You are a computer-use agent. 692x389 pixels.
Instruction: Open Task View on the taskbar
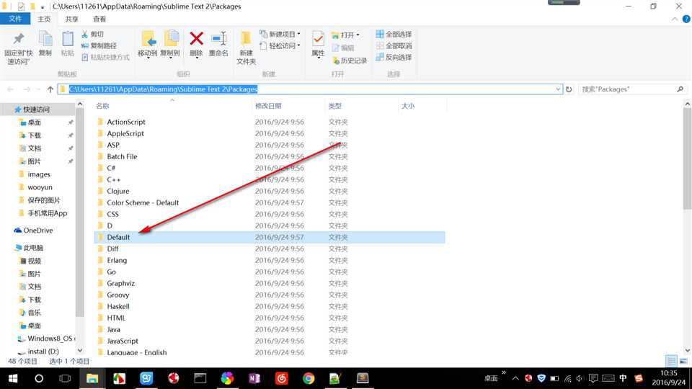(x=65, y=378)
